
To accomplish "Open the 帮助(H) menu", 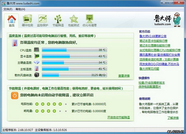I will point(20,9).
